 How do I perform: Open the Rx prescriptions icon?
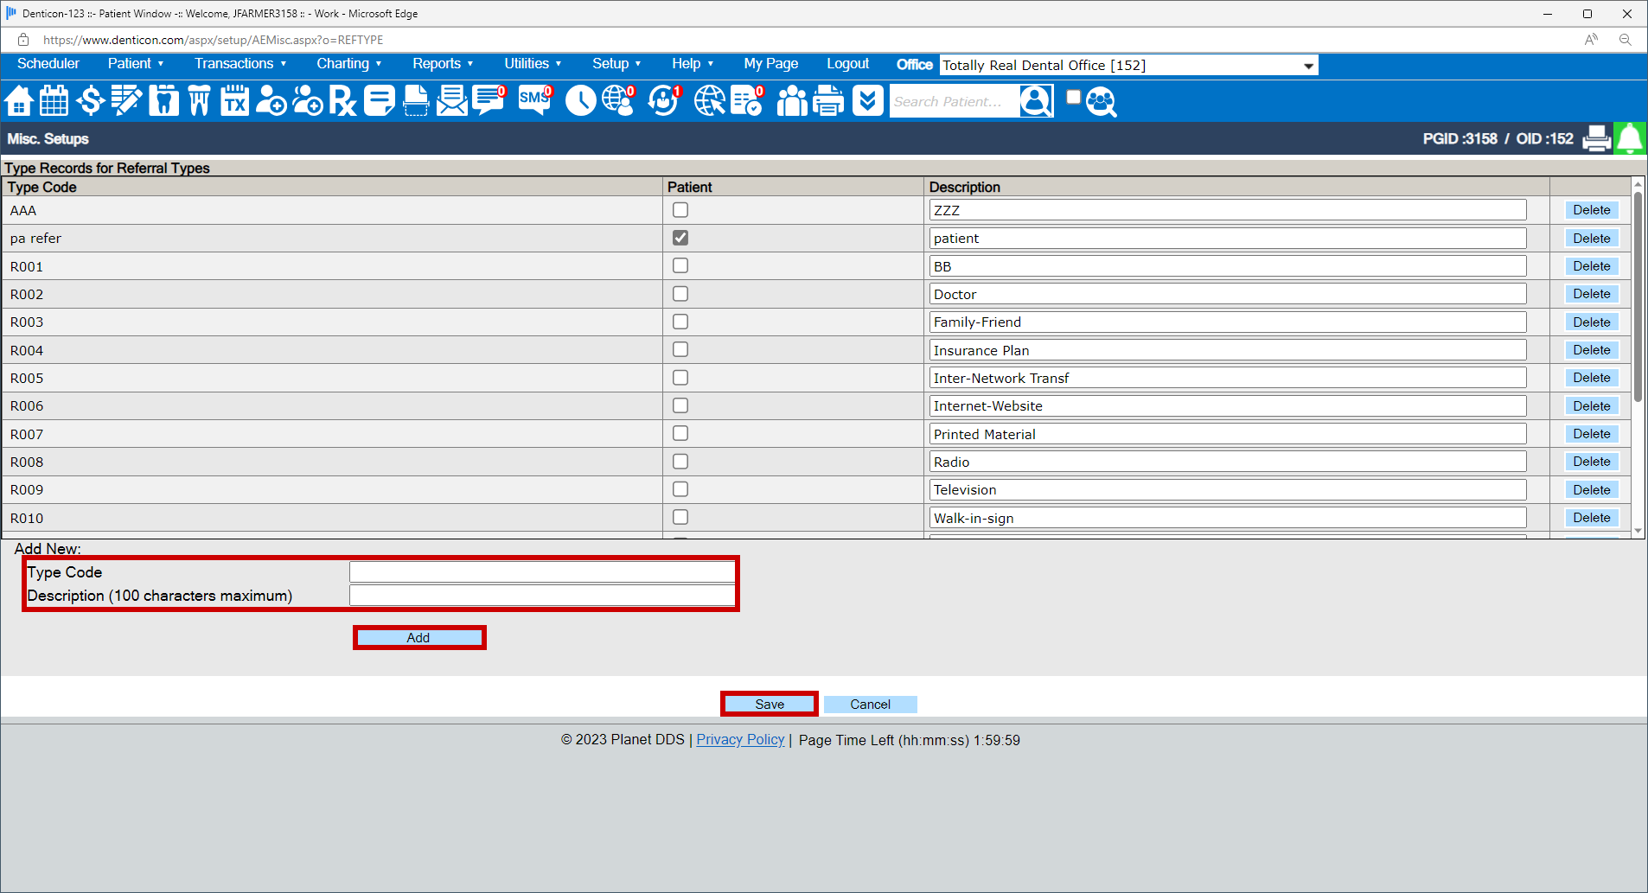click(343, 101)
